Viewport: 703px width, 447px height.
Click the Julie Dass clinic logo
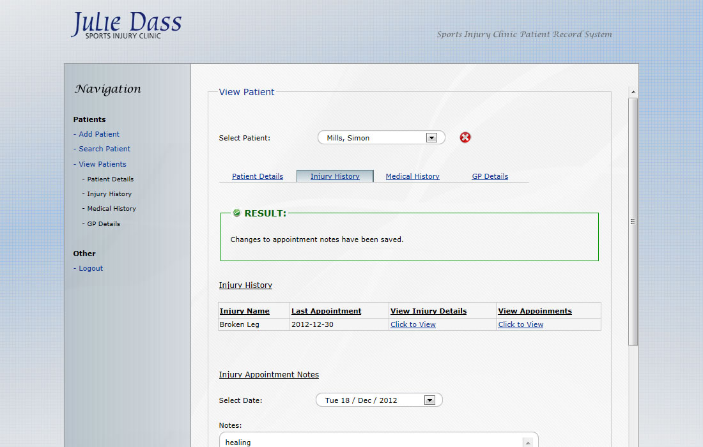pyautogui.click(x=126, y=26)
